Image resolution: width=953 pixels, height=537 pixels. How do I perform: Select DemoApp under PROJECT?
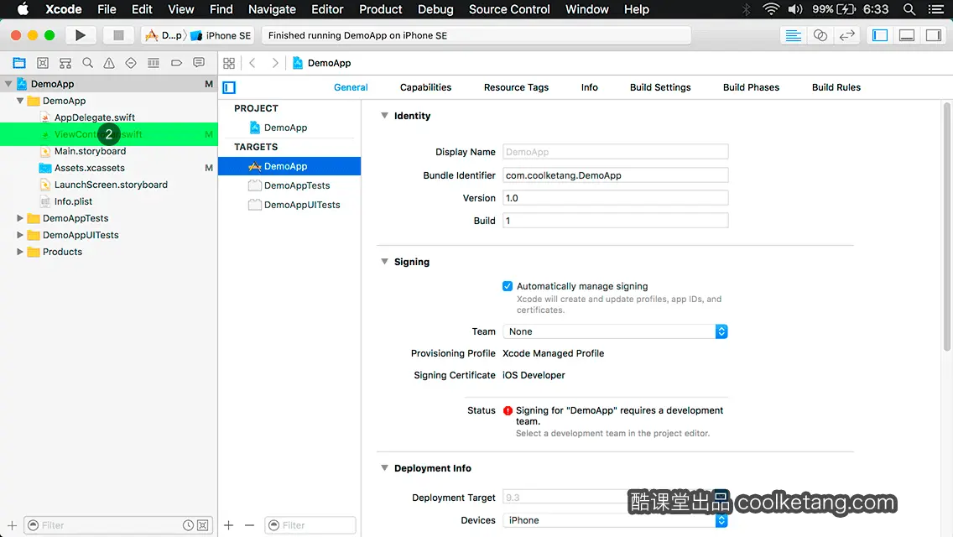tap(286, 128)
